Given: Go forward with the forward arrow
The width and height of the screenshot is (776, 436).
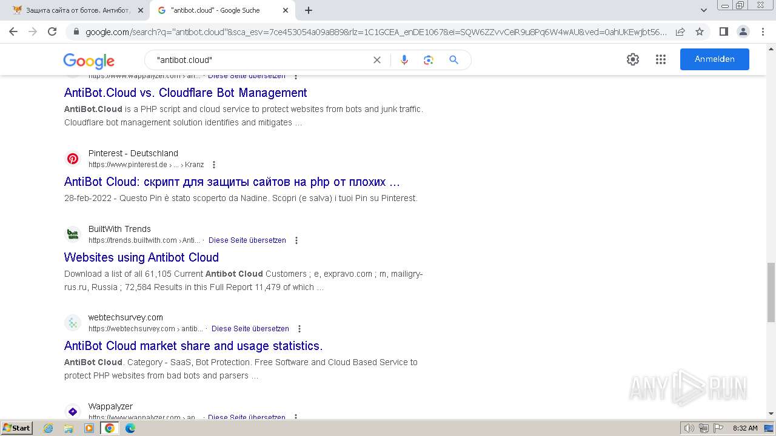Looking at the screenshot, I should pyautogui.click(x=33, y=31).
